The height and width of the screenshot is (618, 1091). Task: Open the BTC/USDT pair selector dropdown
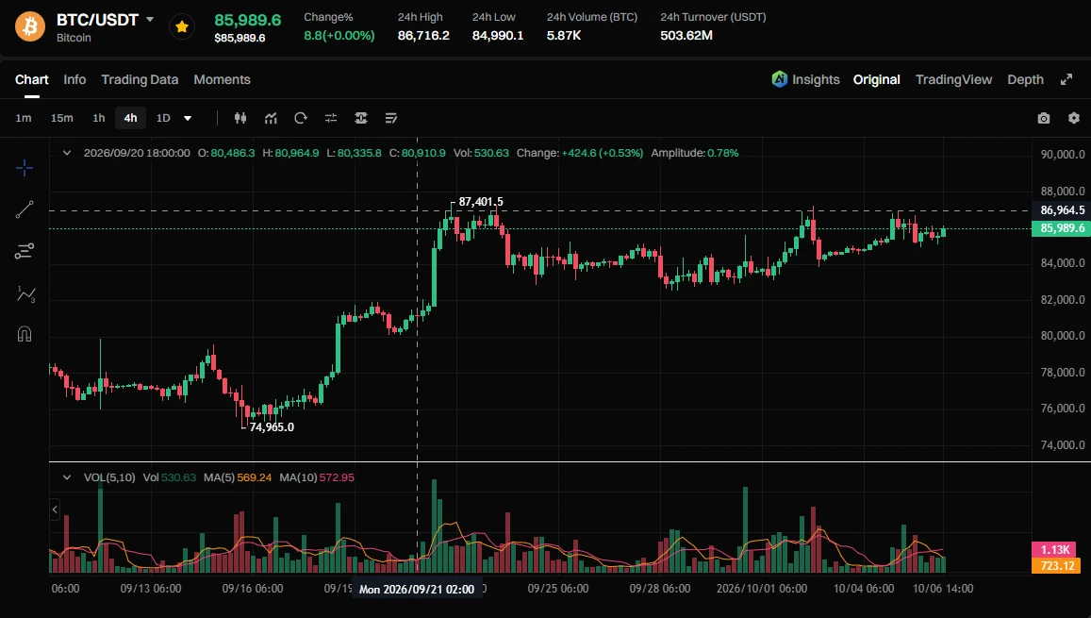coord(150,20)
